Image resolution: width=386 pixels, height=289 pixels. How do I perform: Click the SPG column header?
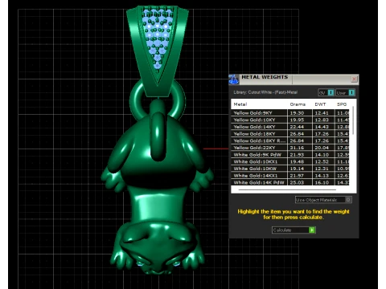coord(342,104)
